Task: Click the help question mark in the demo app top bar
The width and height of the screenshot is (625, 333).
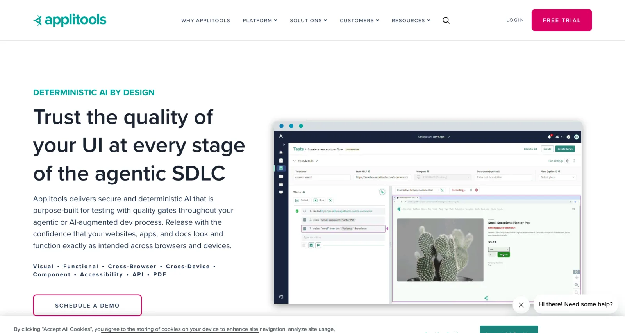Action: click(x=568, y=137)
